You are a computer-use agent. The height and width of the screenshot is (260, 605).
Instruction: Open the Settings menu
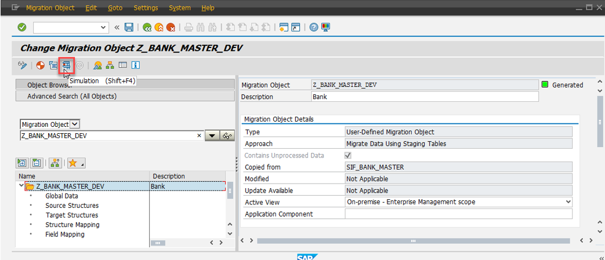pyautogui.click(x=146, y=8)
